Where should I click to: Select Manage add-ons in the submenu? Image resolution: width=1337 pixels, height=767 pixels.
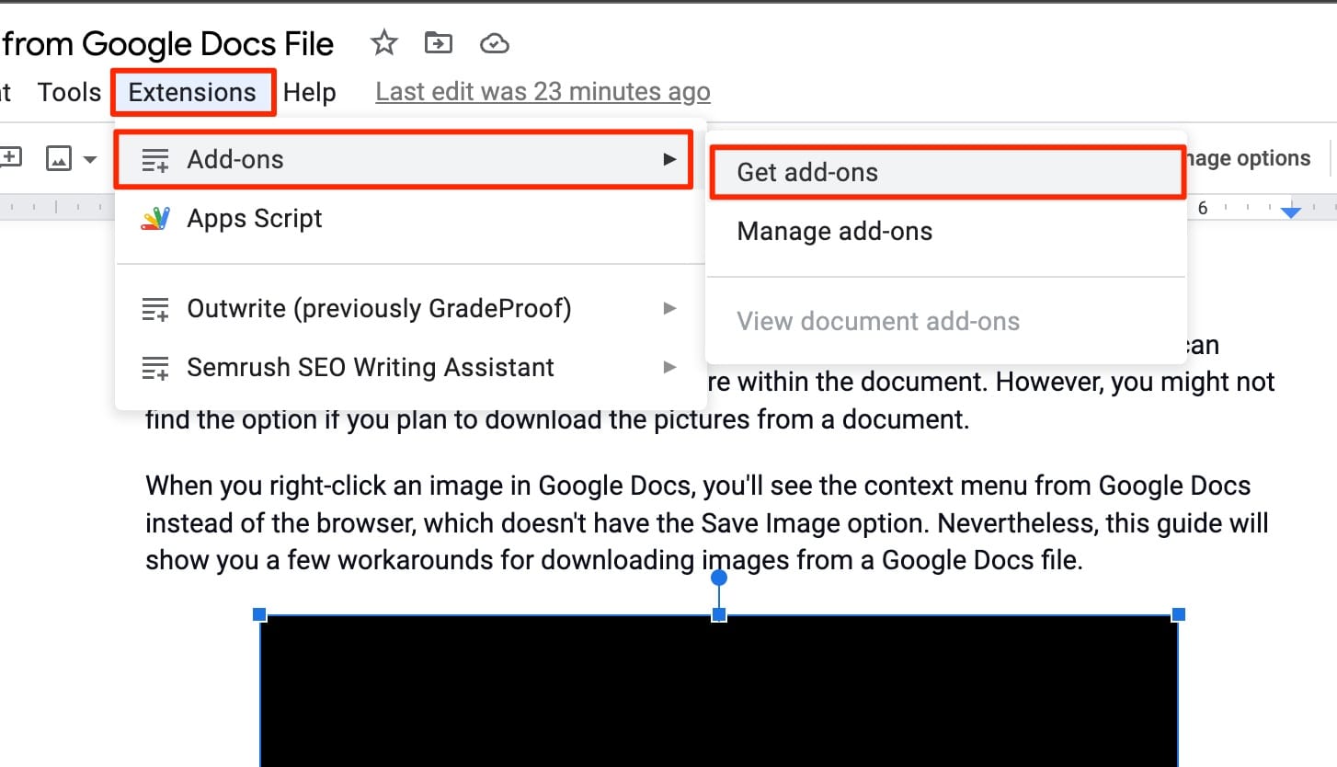(834, 231)
